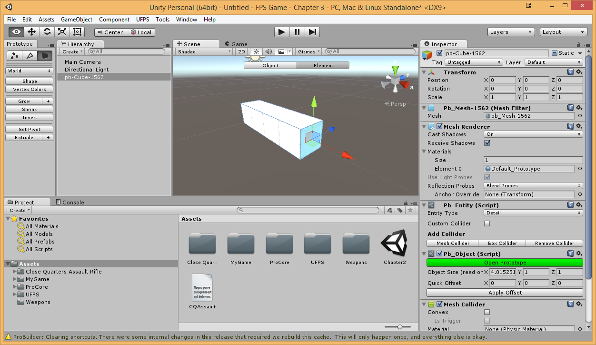Click Apply Offset button
Image resolution: width=596 pixels, height=345 pixels.
(x=505, y=293)
